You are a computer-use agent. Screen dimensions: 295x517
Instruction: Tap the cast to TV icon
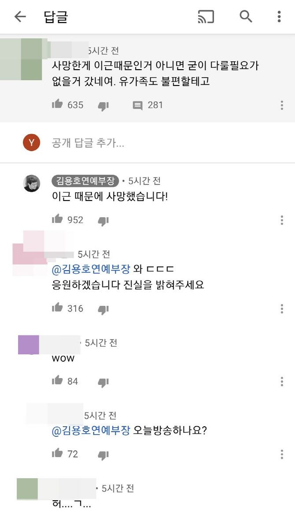[206, 16]
